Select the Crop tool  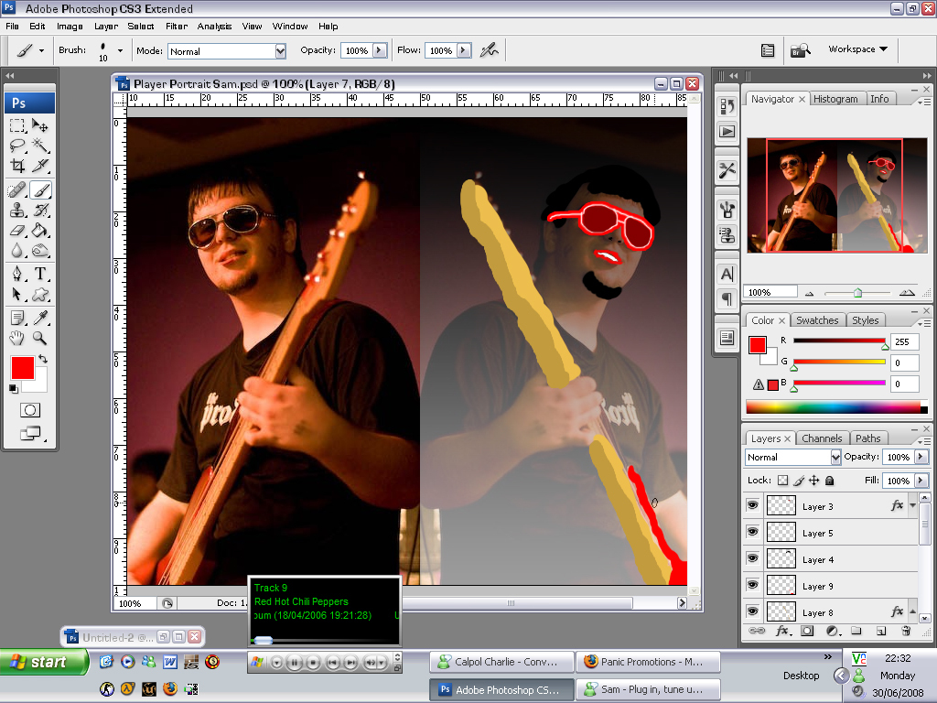coord(17,166)
